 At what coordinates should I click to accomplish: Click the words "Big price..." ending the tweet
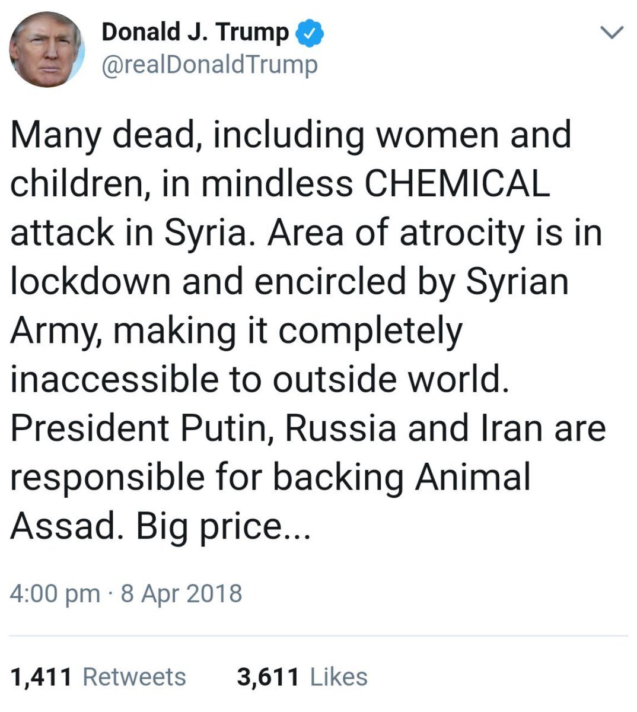pos(223,525)
